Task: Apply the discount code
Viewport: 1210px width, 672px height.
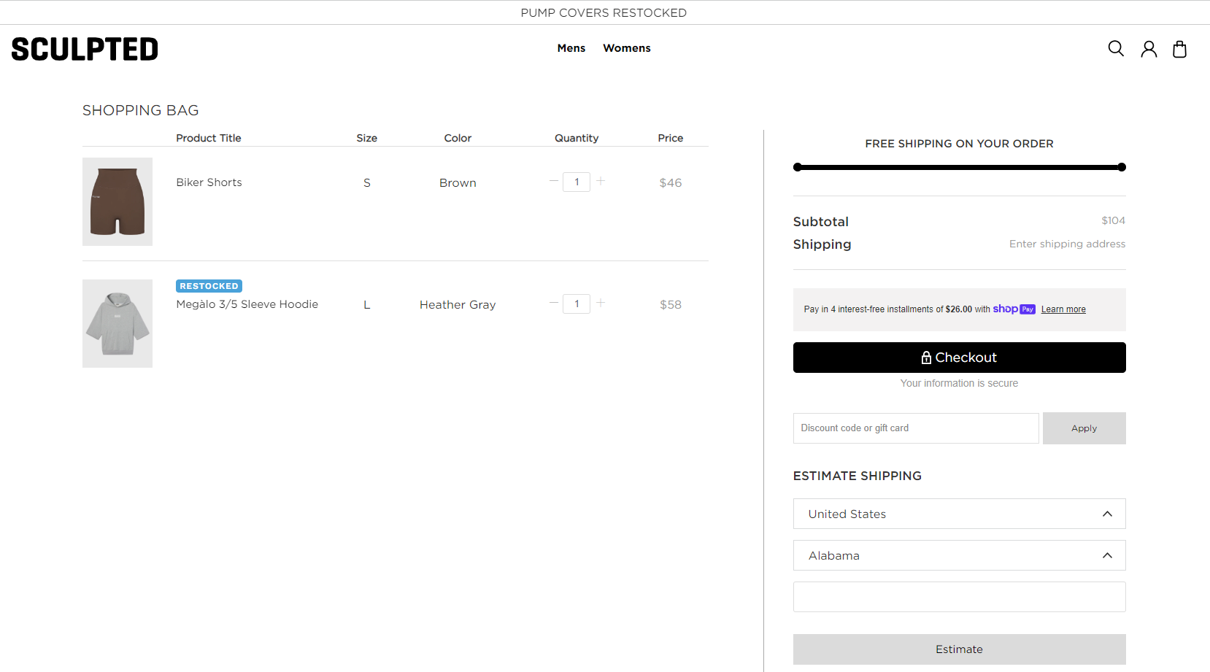Action: (1084, 428)
